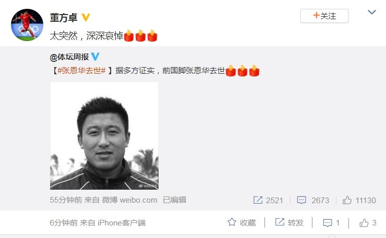Enlarge the black-and-white portrait photo
Viewport: 386px width, 238px height.
pyautogui.click(x=104, y=136)
